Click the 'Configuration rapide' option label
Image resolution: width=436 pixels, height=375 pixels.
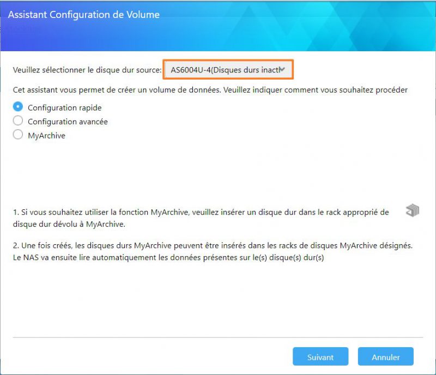[x=64, y=108]
